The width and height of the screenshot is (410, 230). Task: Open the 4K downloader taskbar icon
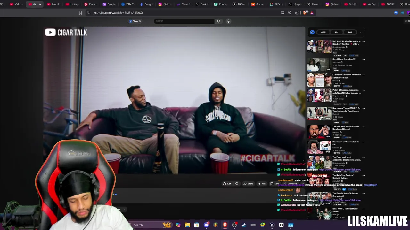pyautogui.click(x=272, y=225)
